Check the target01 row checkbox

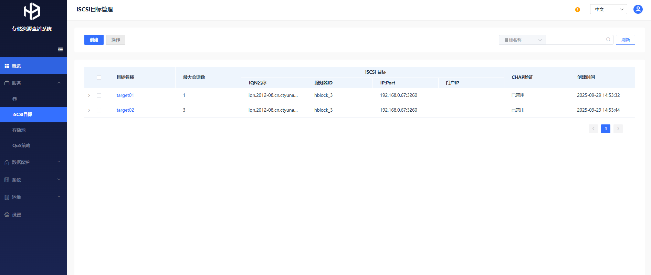(99, 95)
